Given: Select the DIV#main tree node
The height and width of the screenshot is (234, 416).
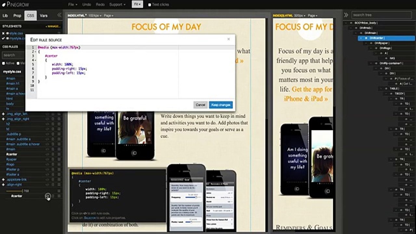Looking at the screenshot, I should tap(371, 33).
